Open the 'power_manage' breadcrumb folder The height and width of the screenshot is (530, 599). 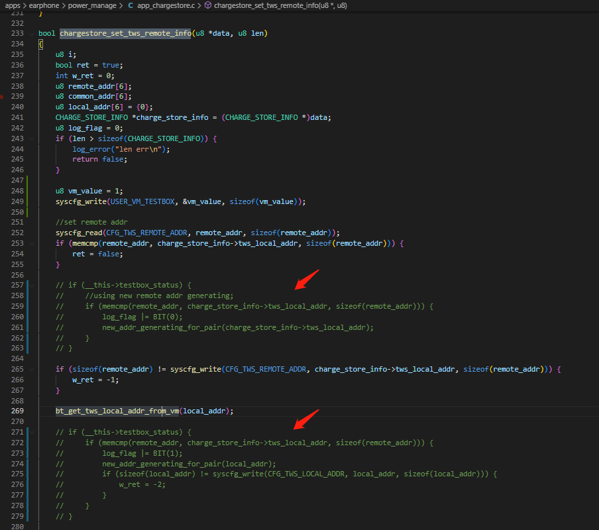click(92, 5)
